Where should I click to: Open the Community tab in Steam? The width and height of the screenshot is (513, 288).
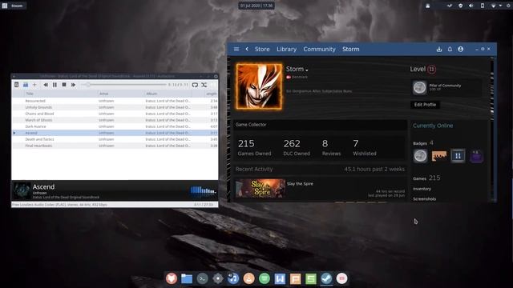[x=319, y=49]
